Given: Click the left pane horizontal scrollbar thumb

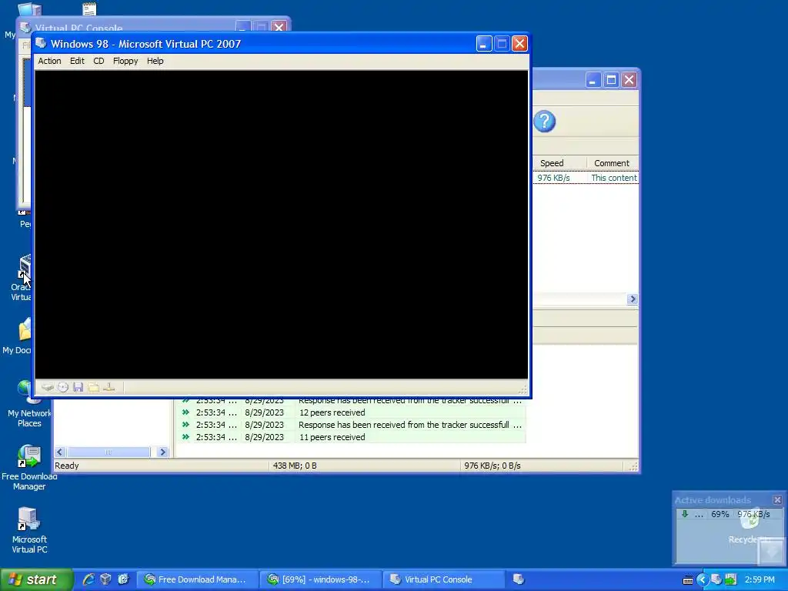Looking at the screenshot, I should point(108,452).
